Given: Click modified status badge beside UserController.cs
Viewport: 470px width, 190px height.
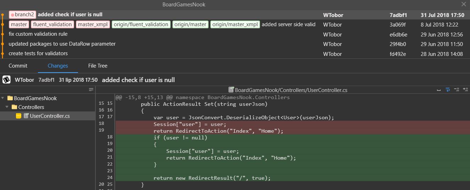Looking at the screenshot, I should [19, 116].
